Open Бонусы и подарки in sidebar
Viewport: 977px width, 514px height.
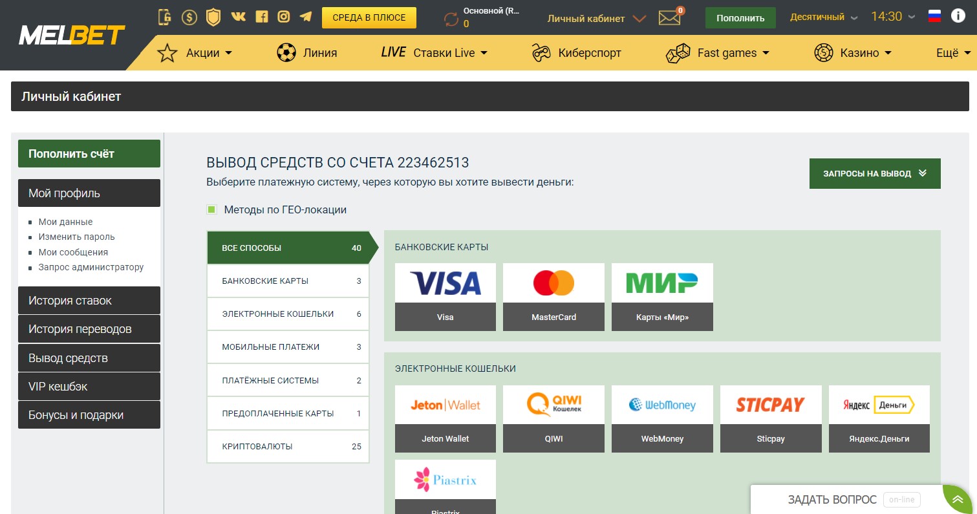click(89, 415)
